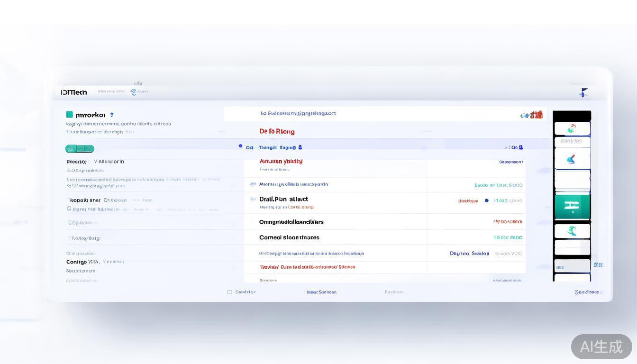This screenshot has height=364, width=637.
Task: Click the blue flag icon in the top-right corner
Action: [x=583, y=93]
